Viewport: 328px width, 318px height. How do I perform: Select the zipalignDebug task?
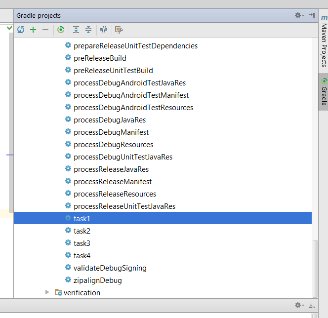[x=97, y=280]
